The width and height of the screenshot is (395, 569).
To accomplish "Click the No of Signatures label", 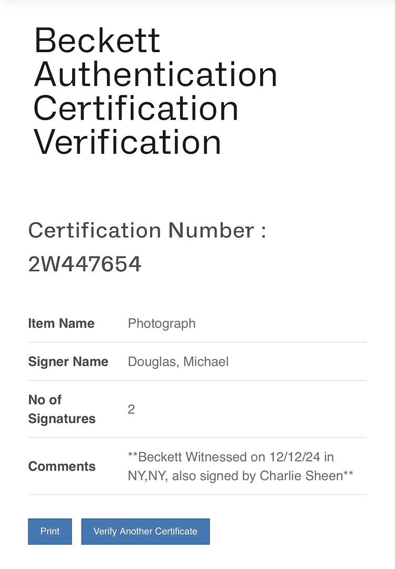I will [x=62, y=409].
